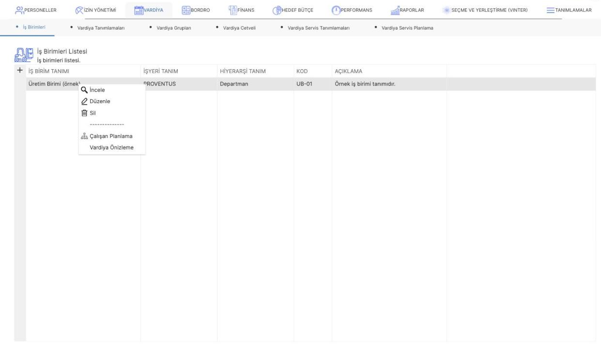Image resolution: width=601 pixels, height=346 pixels.
Task: Click the İZİN YÖNETİMİ icon in top menu
Action: (79, 10)
